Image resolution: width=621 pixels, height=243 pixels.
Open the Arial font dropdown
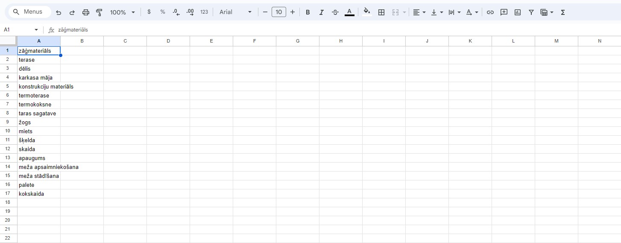pos(235,12)
